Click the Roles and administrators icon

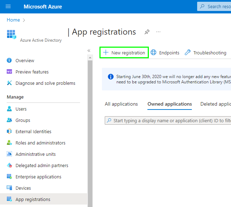point(9,142)
